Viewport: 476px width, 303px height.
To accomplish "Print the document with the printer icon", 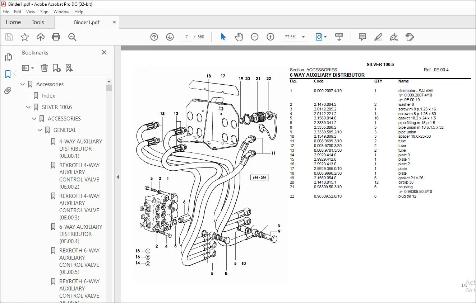I will pyautogui.click(x=56, y=37).
